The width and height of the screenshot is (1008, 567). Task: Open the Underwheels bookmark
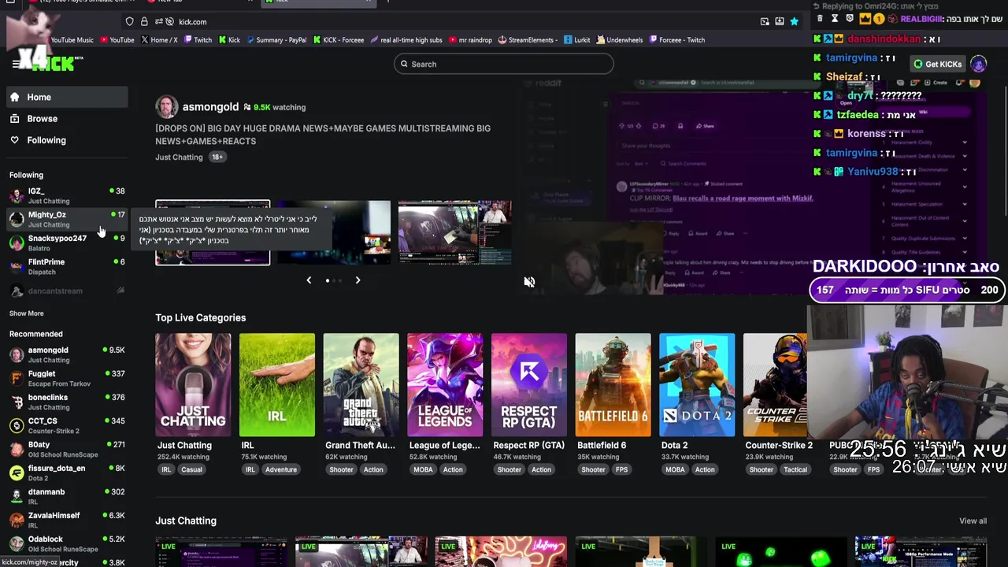click(620, 39)
